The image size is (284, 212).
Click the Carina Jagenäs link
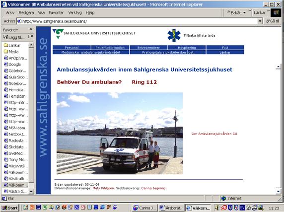click(153, 188)
